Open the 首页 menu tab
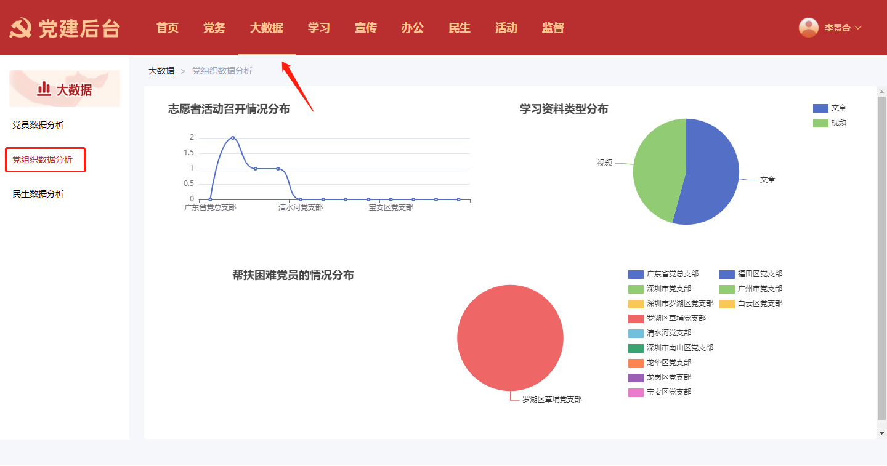 (x=168, y=28)
